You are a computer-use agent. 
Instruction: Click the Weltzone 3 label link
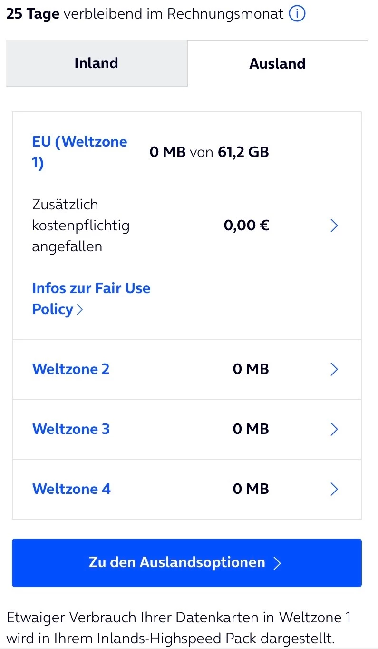click(71, 429)
